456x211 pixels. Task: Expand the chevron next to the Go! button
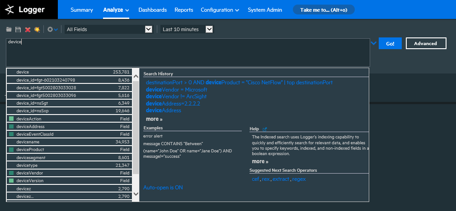coord(373,43)
